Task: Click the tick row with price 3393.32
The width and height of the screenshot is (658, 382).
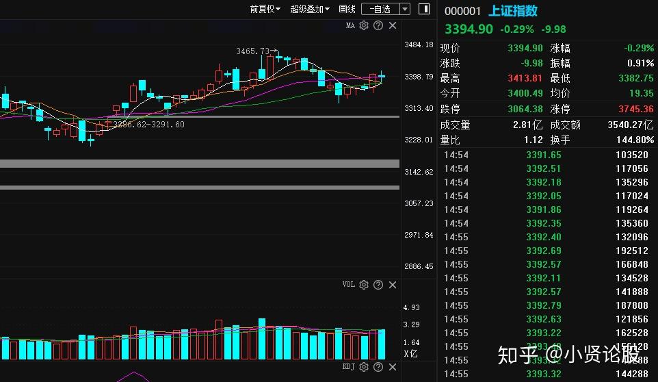Action: click(546, 374)
